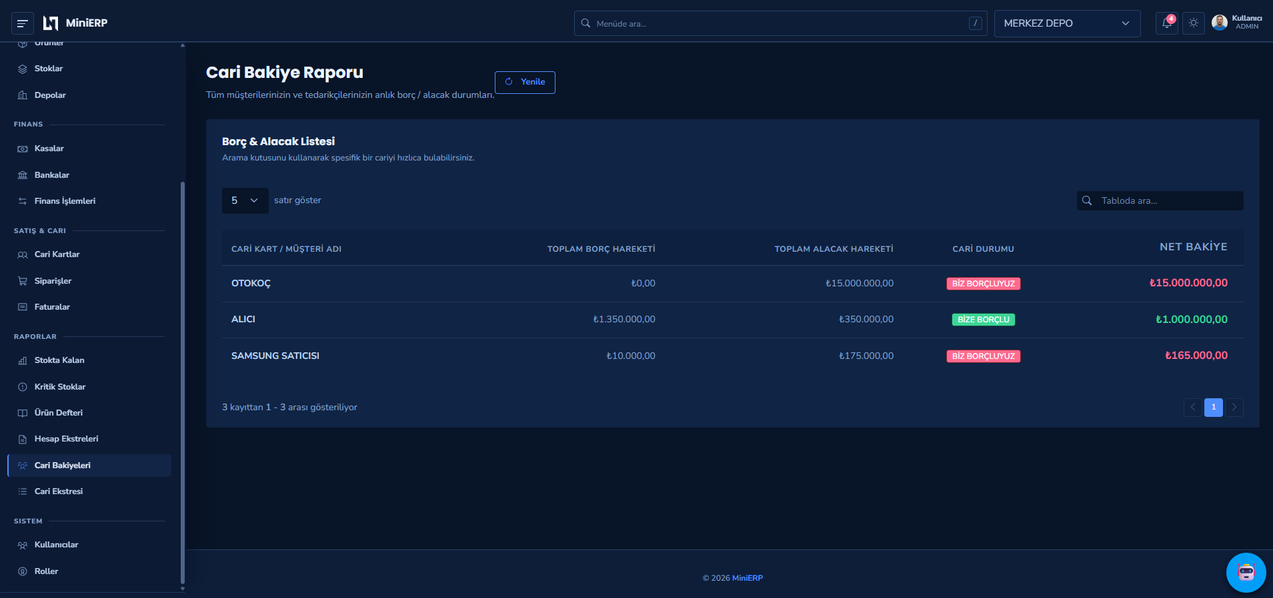This screenshot has width=1273, height=598.
Task: Click the previous page arrow
Action: (x=1193, y=407)
